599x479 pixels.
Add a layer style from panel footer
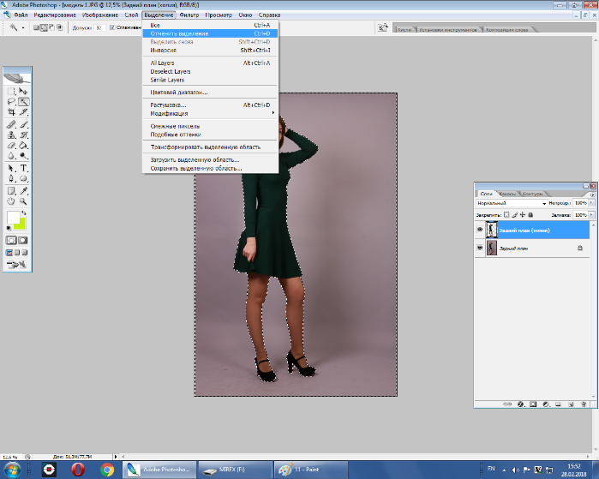coord(520,404)
